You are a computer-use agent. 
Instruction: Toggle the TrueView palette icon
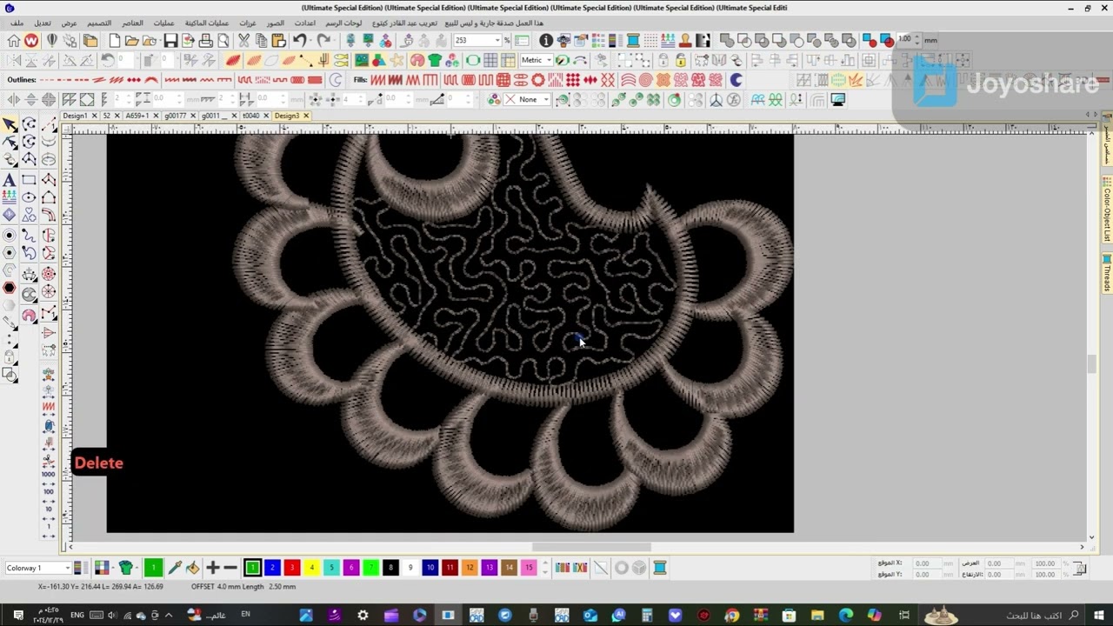click(417, 60)
